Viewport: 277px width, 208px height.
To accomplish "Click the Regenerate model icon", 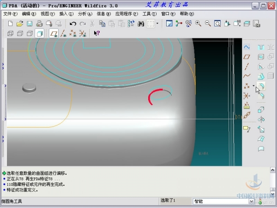I will 131,24.
